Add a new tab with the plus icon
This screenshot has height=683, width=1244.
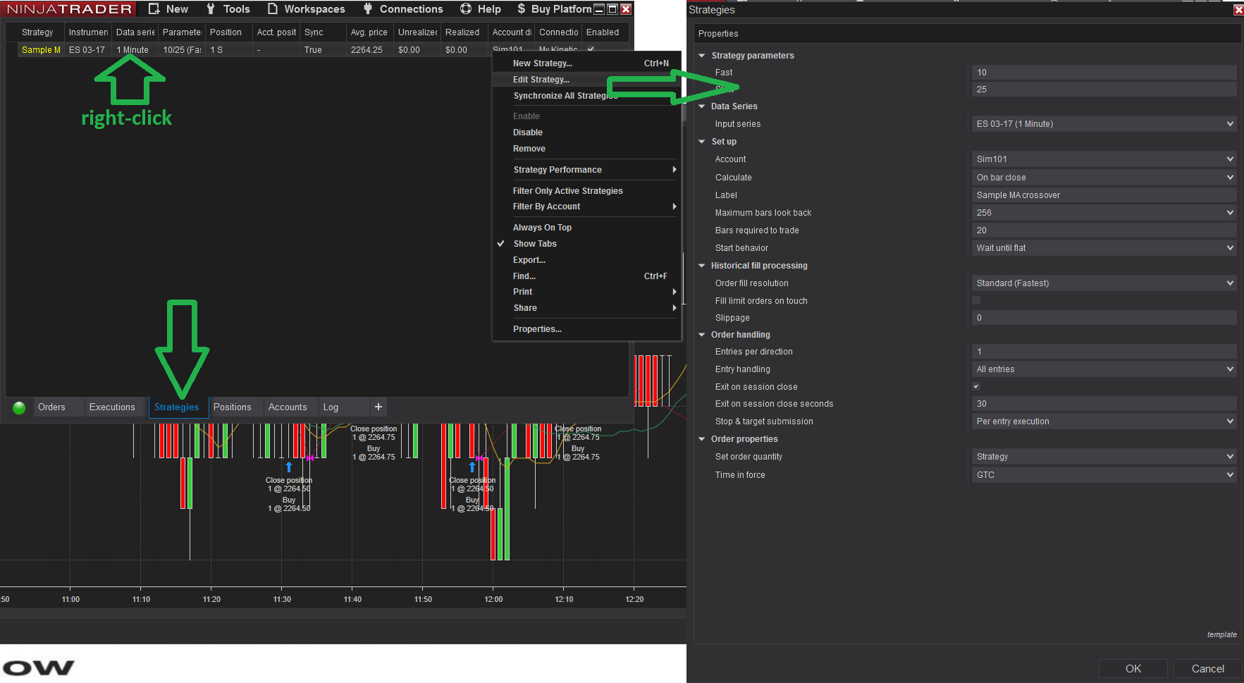click(378, 407)
